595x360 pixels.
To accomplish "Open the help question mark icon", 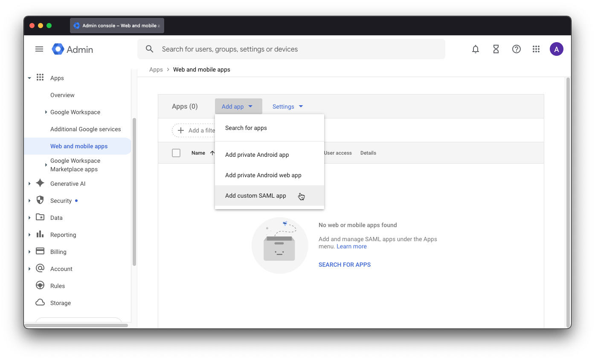I will point(516,49).
